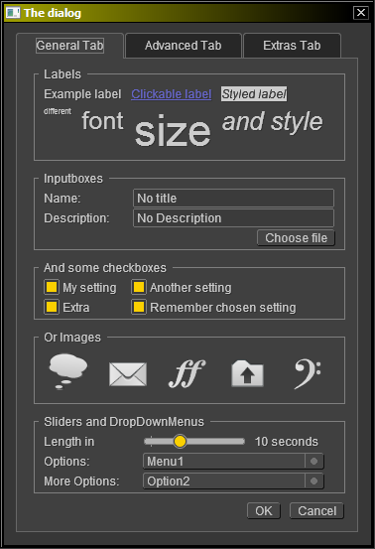Switch to the Extras Tab
375x549 pixels.
coord(292,46)
